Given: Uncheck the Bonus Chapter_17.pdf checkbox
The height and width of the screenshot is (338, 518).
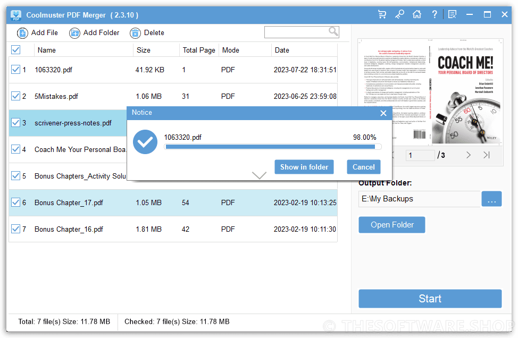Looking at the screenshot, I should point(15,202).
